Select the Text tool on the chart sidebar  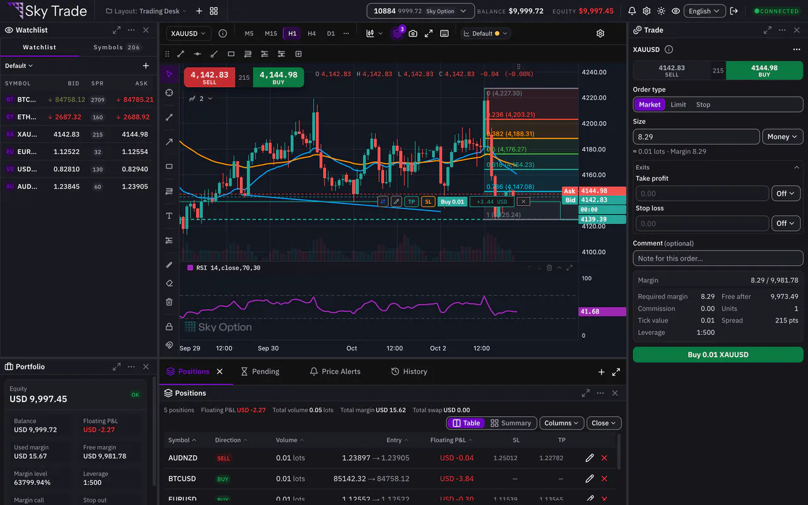pos(169,216)
